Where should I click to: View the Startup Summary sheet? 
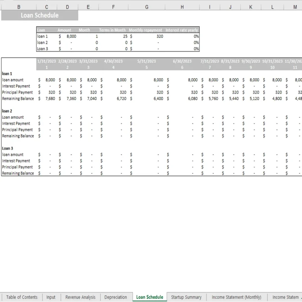point(186,297)
